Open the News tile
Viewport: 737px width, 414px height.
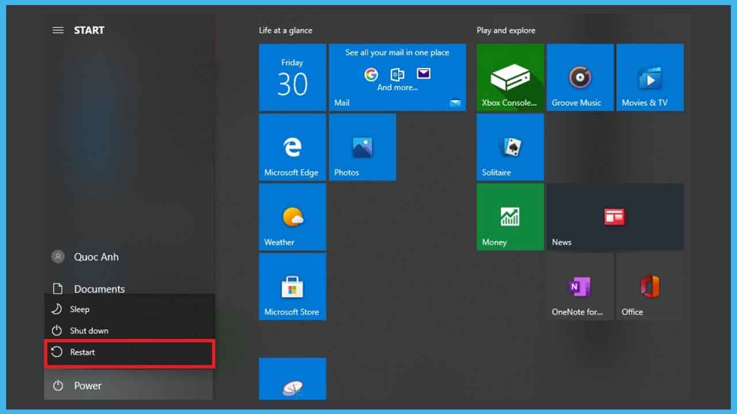click(614, 217)
